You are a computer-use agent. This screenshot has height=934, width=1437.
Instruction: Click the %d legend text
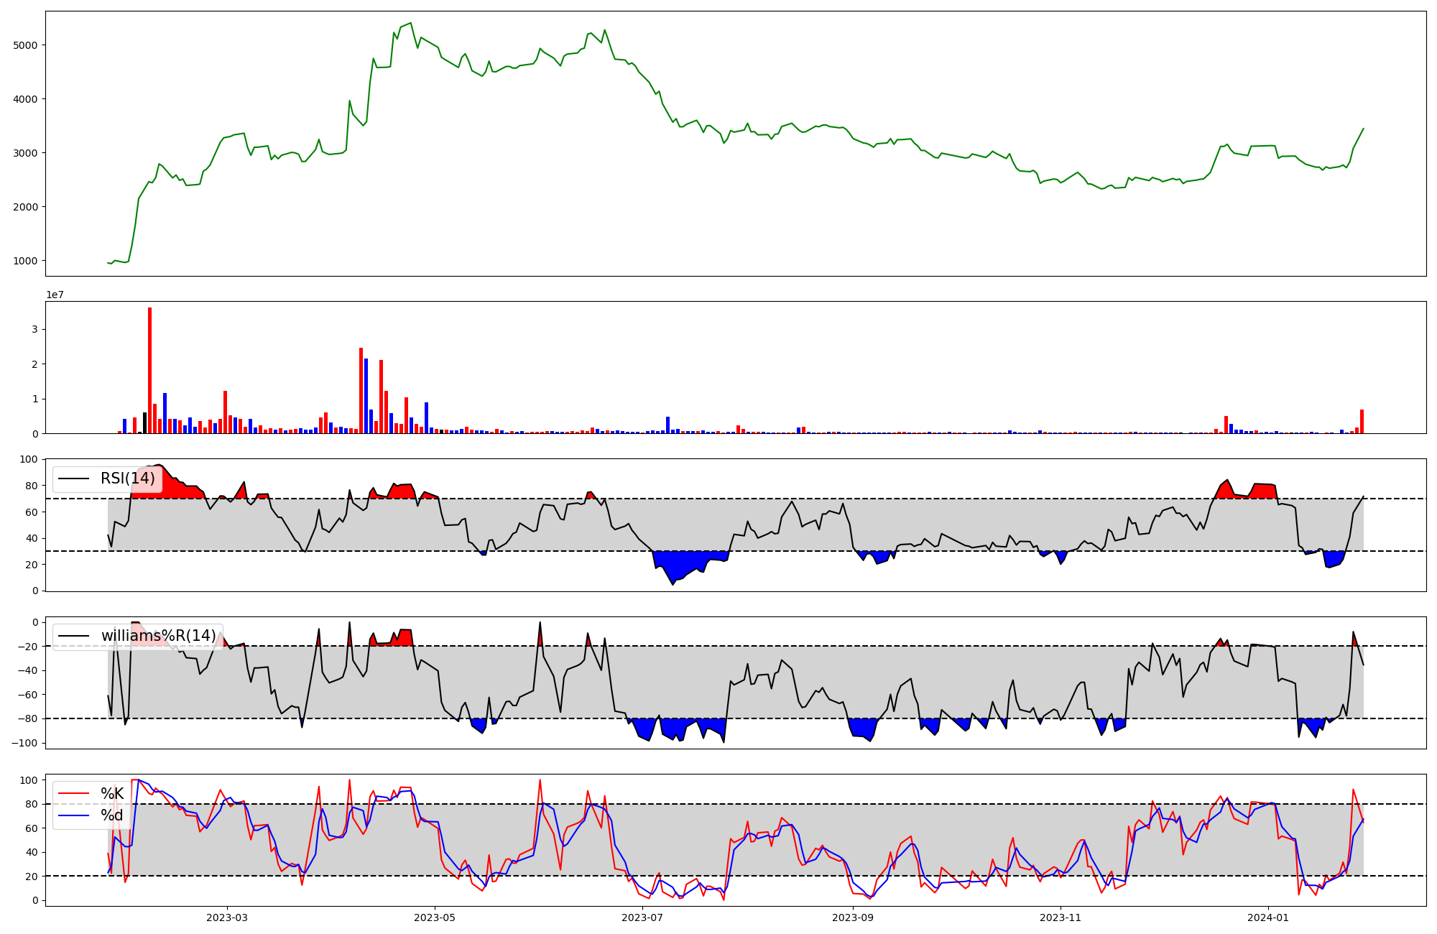click(112, 815)
